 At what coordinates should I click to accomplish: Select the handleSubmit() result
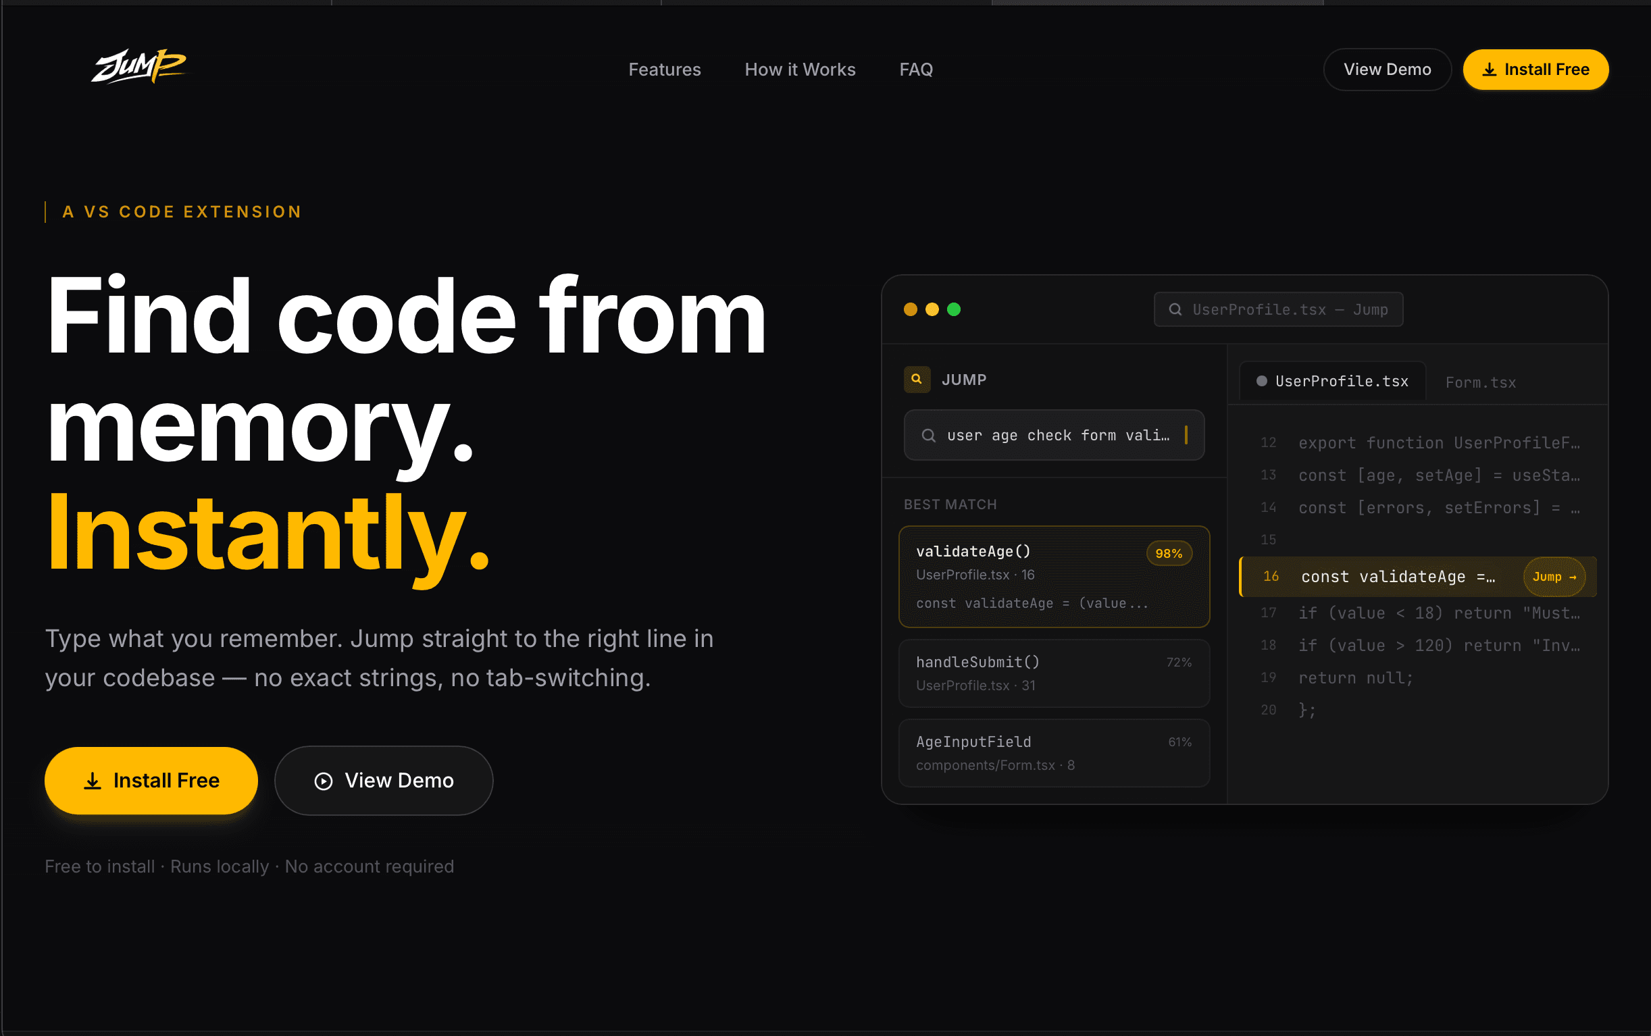[1053, 673]
